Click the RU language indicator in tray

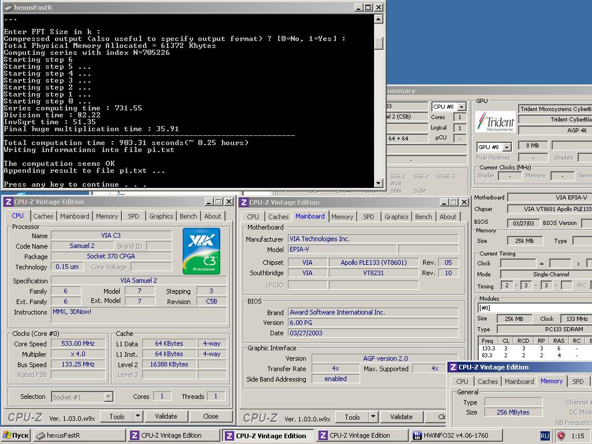tap(545, 436)
